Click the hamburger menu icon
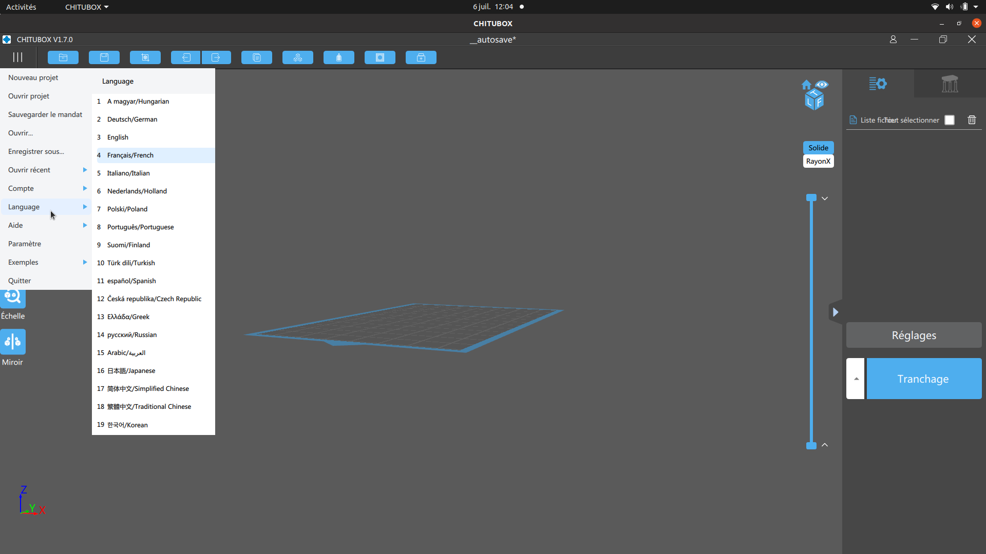The image size is (986, 554). 18,57
